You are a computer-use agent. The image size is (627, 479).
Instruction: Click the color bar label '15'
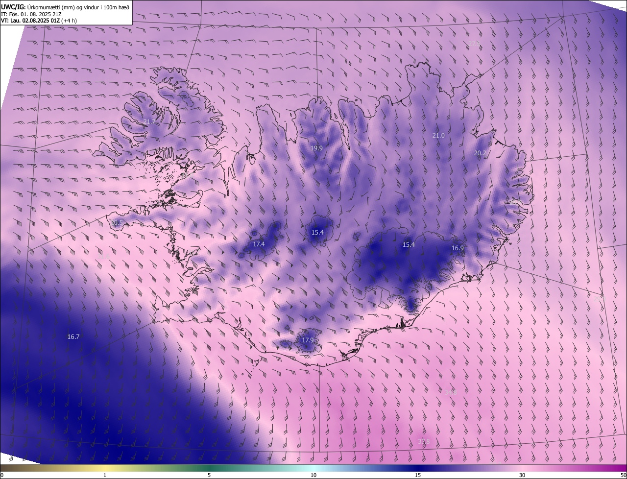pos(418,475)
